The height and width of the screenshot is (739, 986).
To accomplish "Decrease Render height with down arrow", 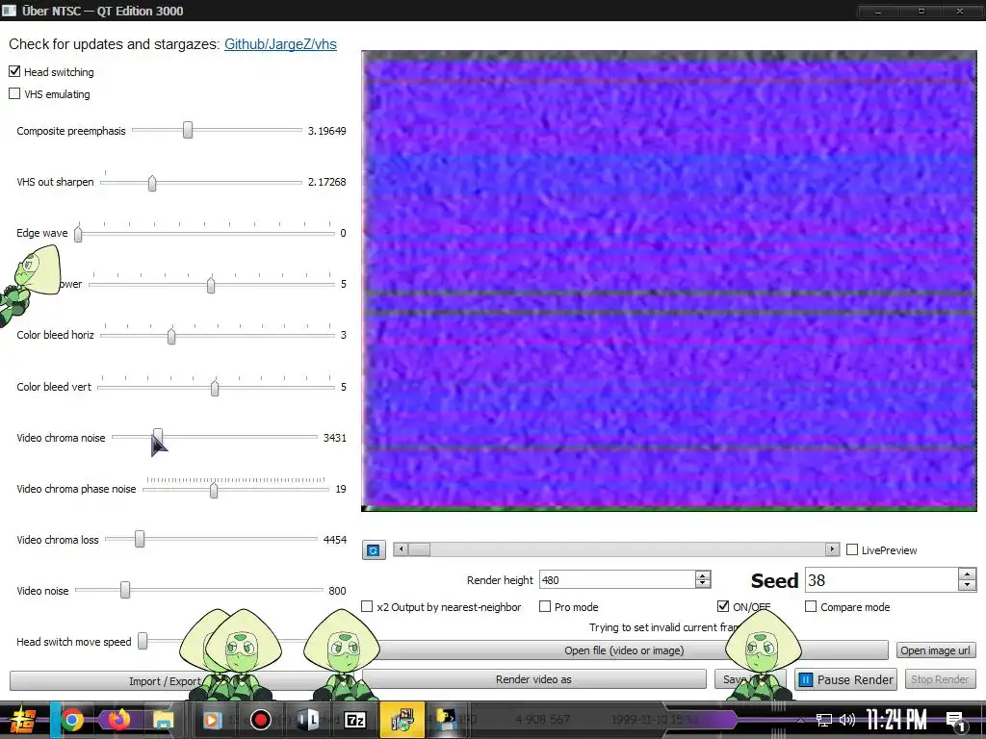I will tap(703, 584).
